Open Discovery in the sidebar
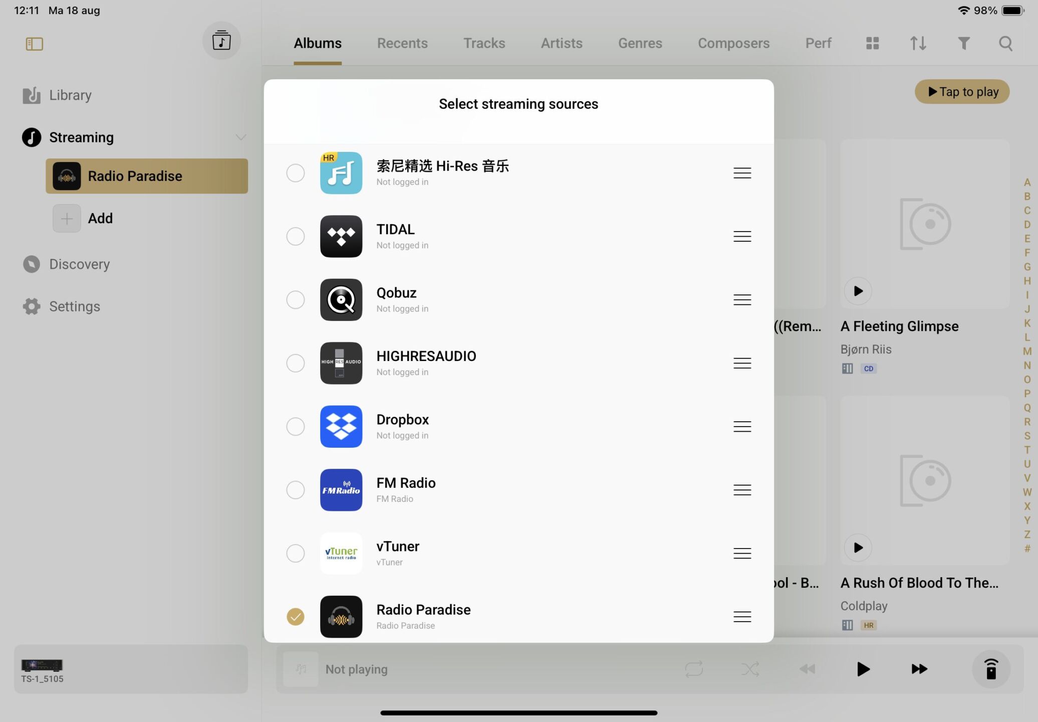The image size is (1038, 722). coord(66,264)
